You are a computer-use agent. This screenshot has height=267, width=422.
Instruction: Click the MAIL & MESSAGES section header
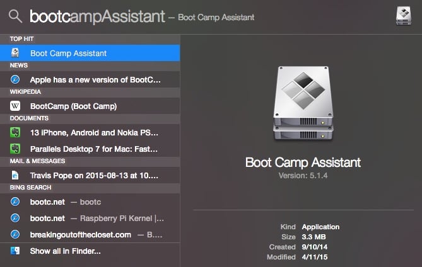coord(37,161)
